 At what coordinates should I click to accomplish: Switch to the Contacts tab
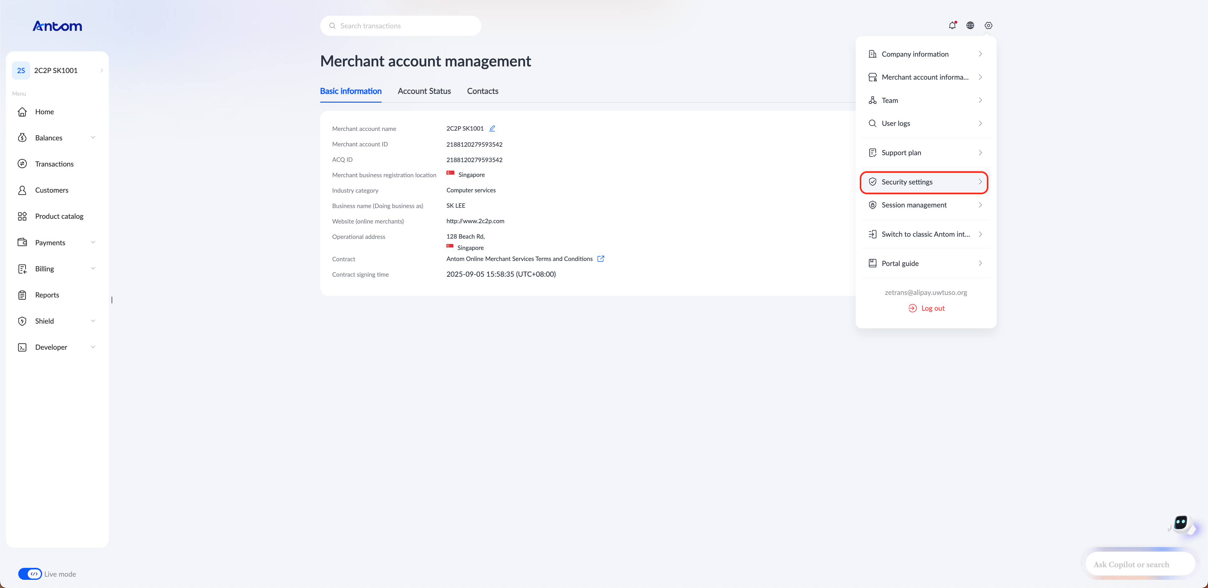pos(483,91)
